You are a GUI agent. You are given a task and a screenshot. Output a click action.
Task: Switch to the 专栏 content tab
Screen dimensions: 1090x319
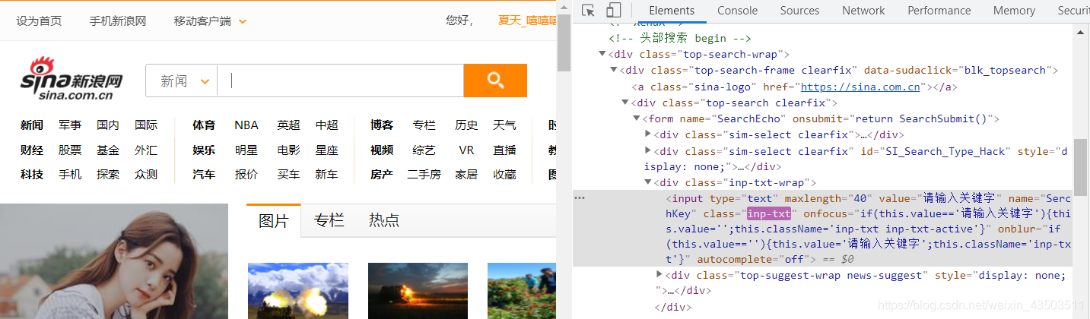pos(329,221)
